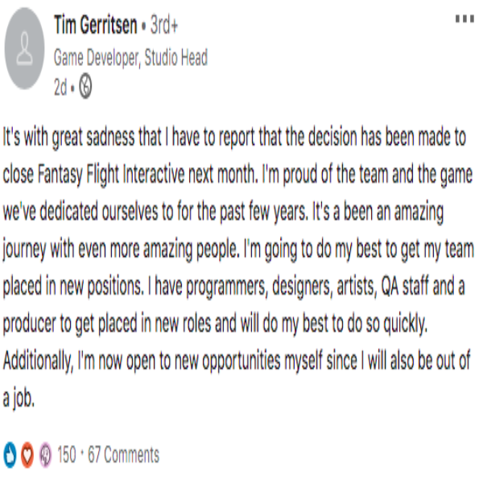
Task: Click the red heart Love reaction icon
Action: (x=28, y=455)
